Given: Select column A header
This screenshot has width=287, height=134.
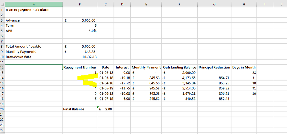Looking at the screenshot, I should [34, 5].
